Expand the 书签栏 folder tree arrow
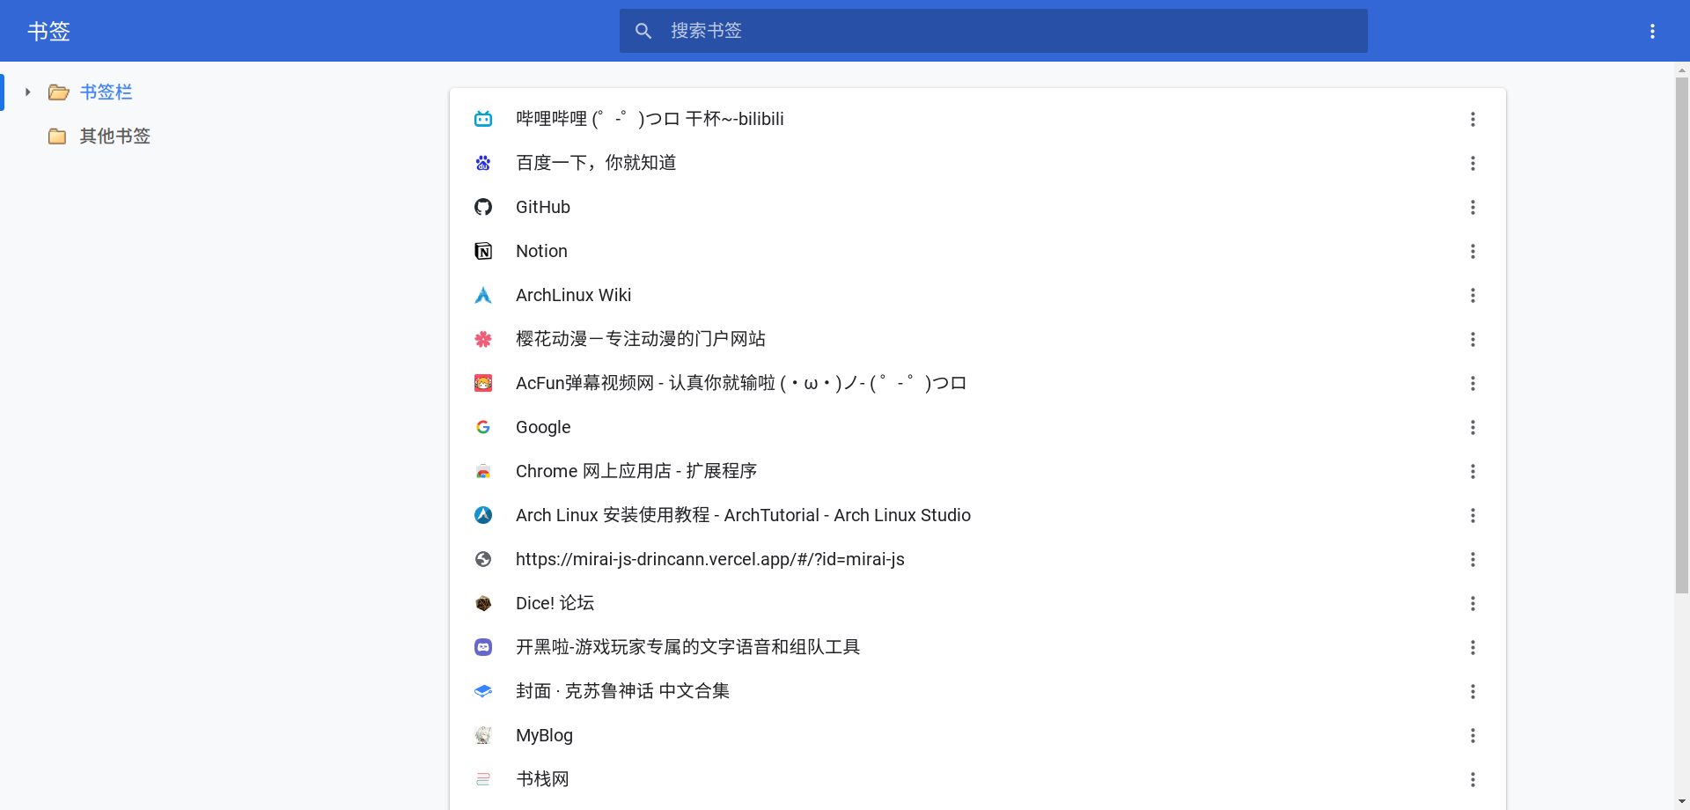 (x=28, y=92)
